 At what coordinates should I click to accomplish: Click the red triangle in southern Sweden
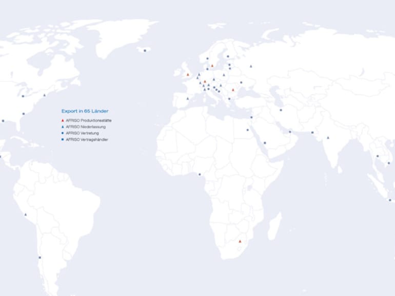click(x=212, y=66)
